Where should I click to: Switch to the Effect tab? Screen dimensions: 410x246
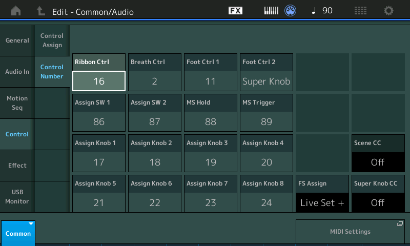pos(17,166)
